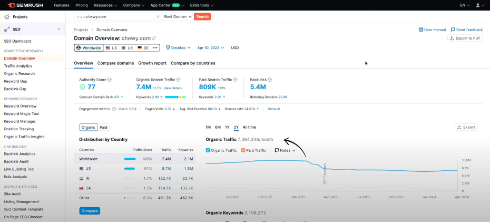
Task: Click Export to PDF button
Action: point(465,38)
